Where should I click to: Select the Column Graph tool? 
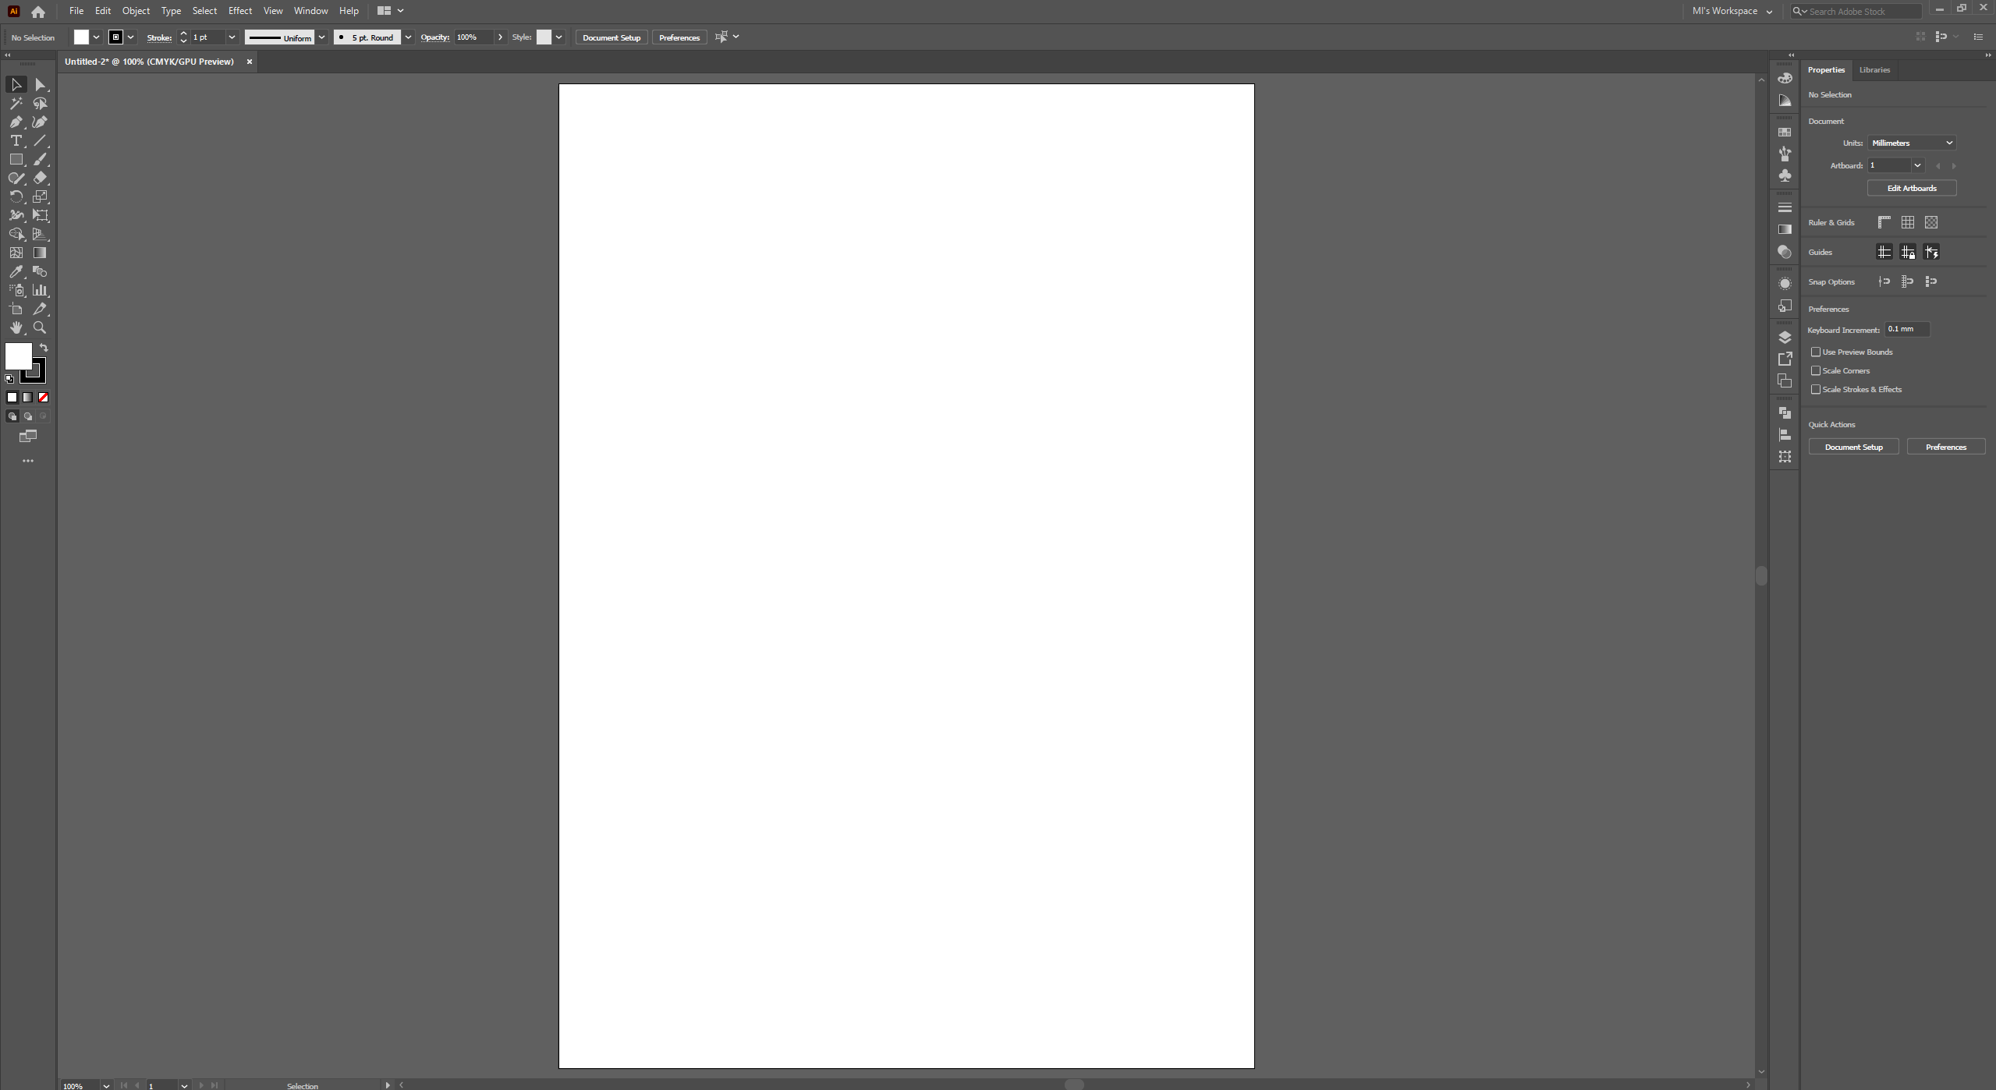[41, 290]
